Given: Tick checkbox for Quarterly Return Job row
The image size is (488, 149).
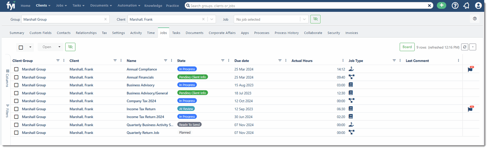Looking at the screenshot, I should point(16,133).
